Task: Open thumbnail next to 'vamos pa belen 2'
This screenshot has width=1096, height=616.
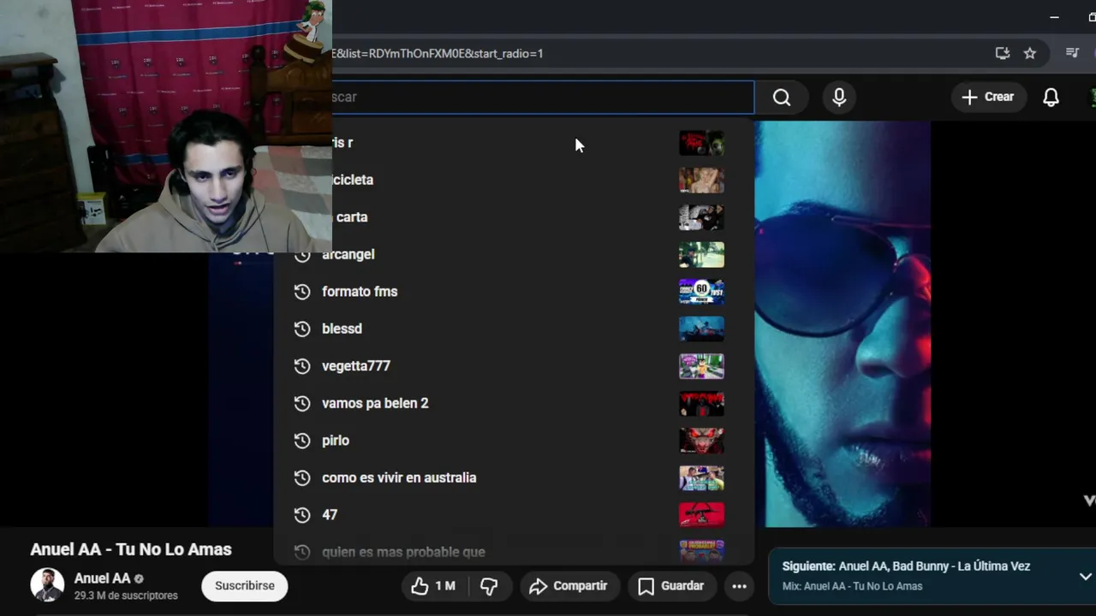Action: pos(701,404)
